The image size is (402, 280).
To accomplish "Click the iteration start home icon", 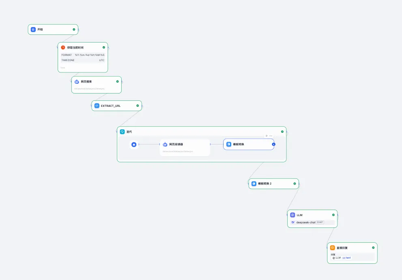I will (134, 144).
